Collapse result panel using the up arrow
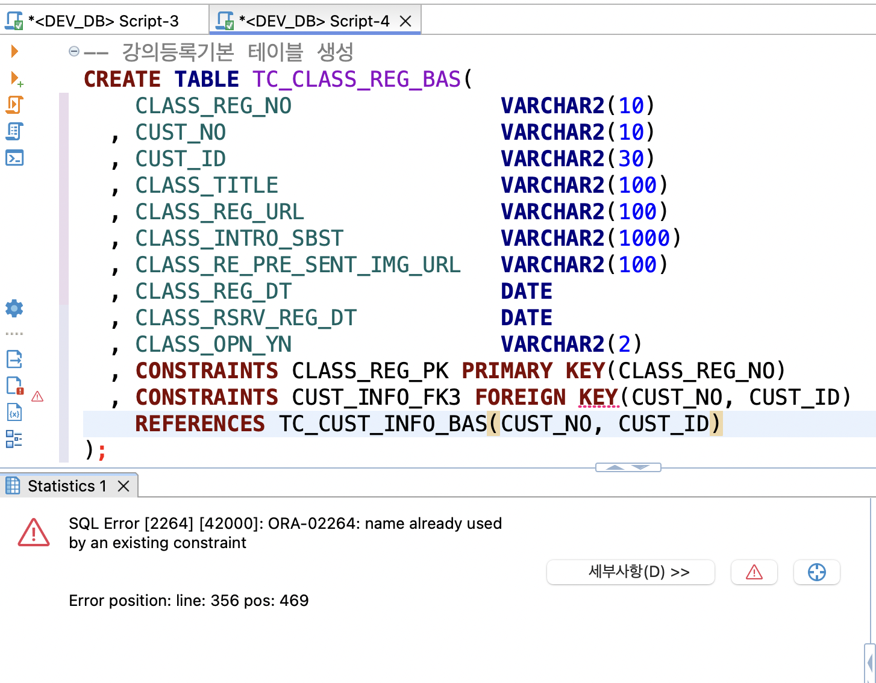 tap(615, 467)
